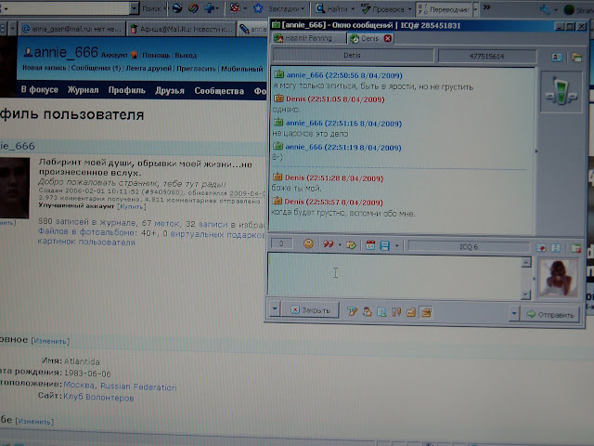
Task: Click the Сообщения (1) link
Action: tap(96, 68)
